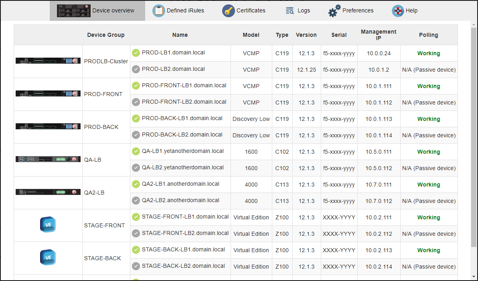Open the Device overview tab
Viewport: 478px width, 281px height.
(97, 11)
